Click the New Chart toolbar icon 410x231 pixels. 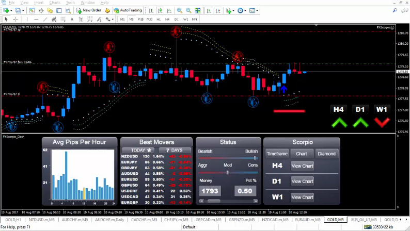(x=6, y=11)
